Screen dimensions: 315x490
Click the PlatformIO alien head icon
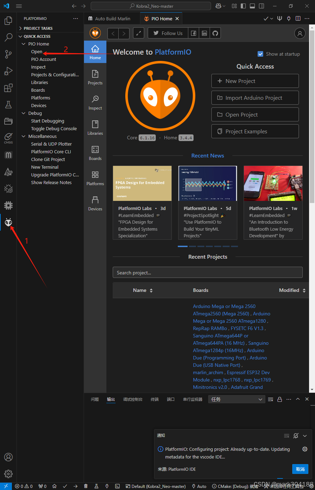pos(8,222)
